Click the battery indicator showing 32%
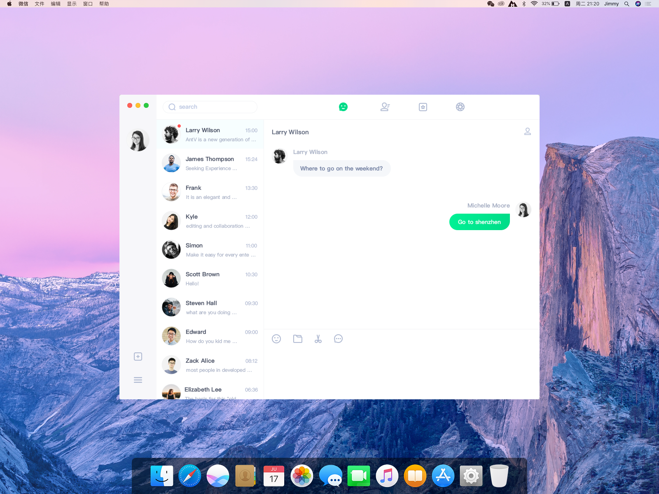659x494 pixels. pos(551,4)
